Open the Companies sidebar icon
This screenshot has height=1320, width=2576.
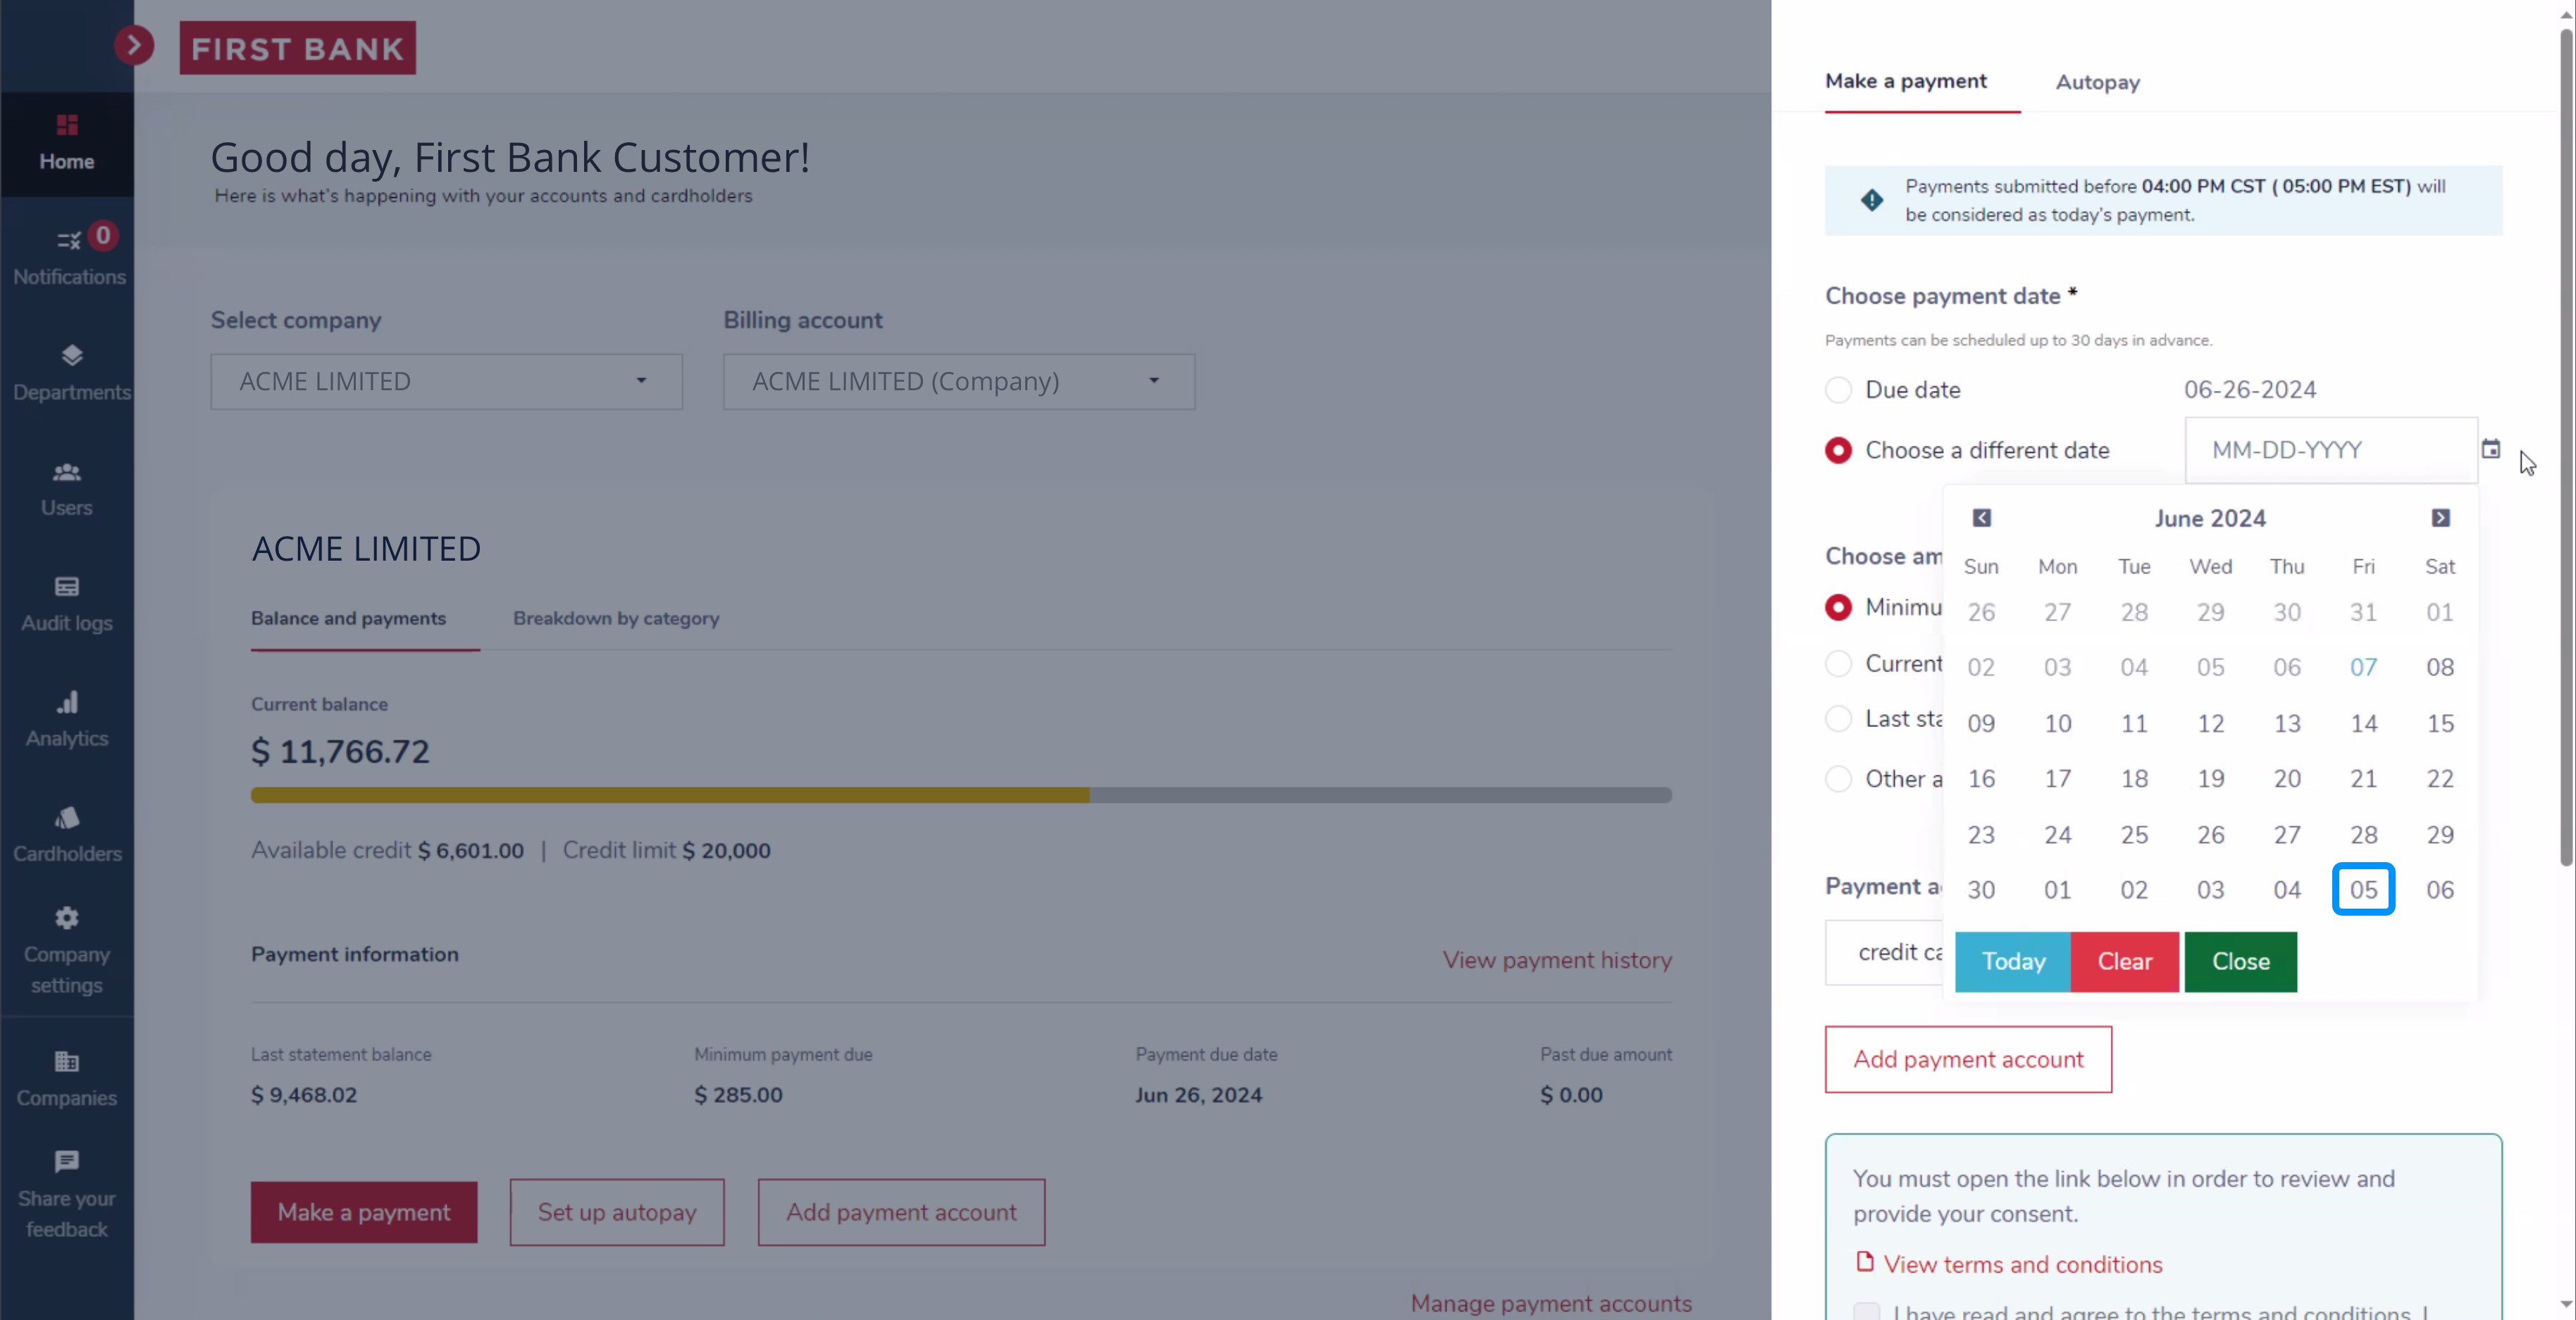tap(67, 1061)
